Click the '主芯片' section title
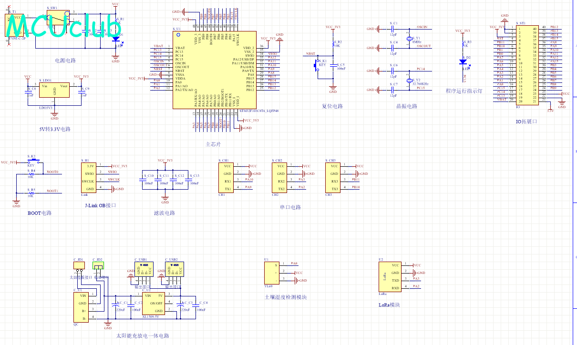This screenshot has width=577, height=345. [213, 144]
